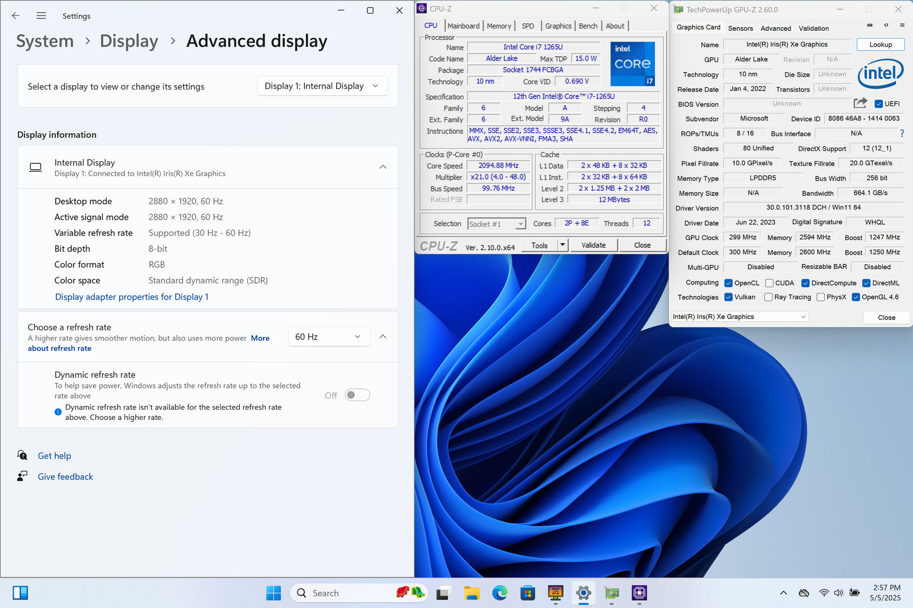Screen dimensions: 913x608
Task: Collapse the Choose a refresh rate section
Action: (x=383, y=337)
